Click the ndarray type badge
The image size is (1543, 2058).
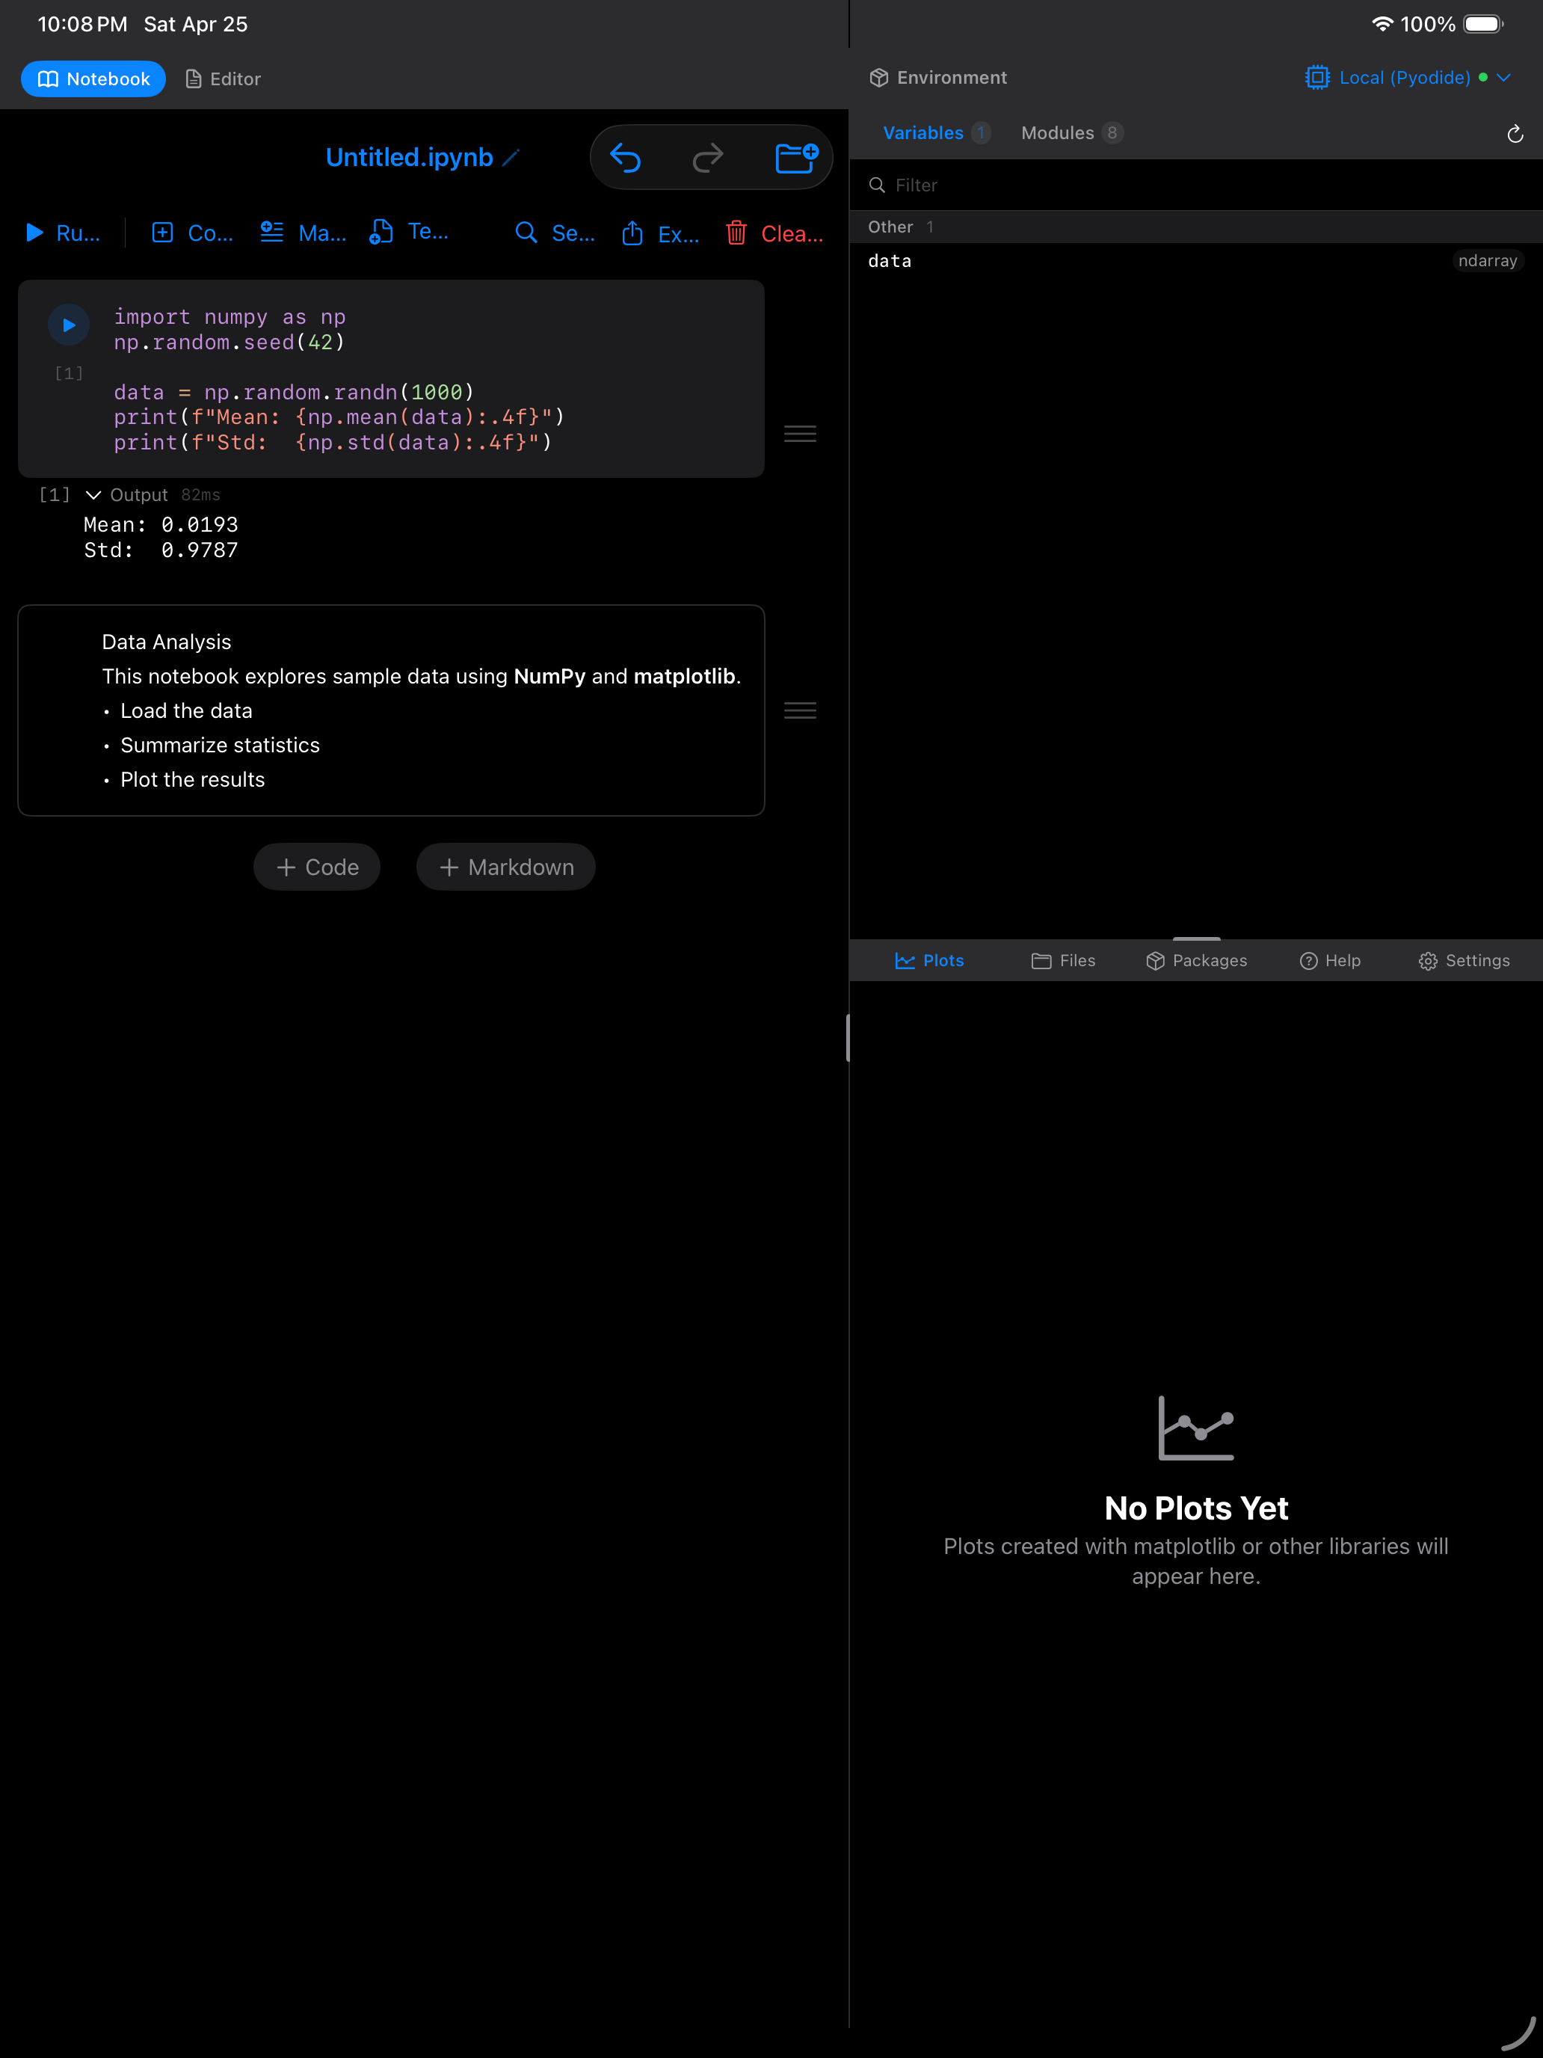1487,262
